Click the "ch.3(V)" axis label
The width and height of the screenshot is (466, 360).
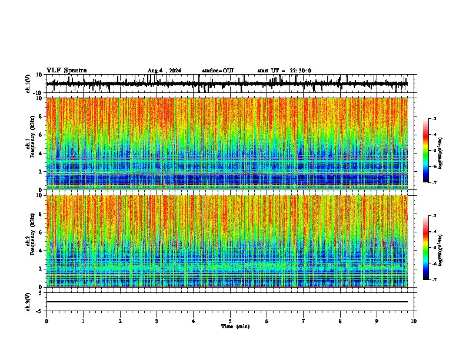[x=28, y=302]
